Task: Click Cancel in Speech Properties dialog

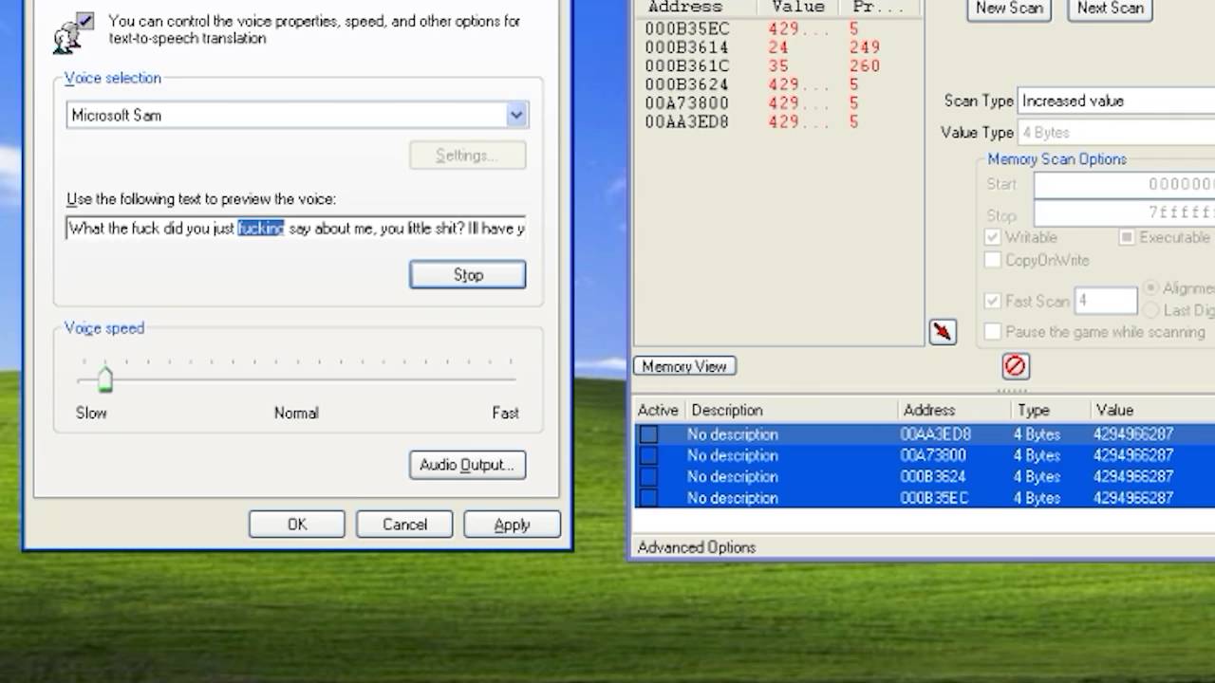Action: [x=404, y=525]
